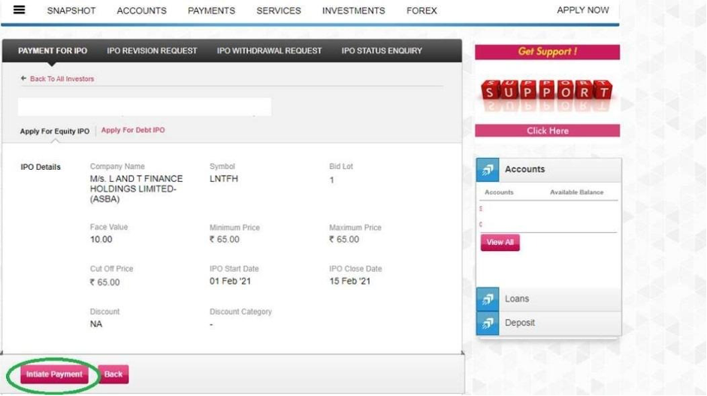Select Apply For Debt IPO tab
Viewport: 707px width, 396px height.
click(x=133, y=130)
